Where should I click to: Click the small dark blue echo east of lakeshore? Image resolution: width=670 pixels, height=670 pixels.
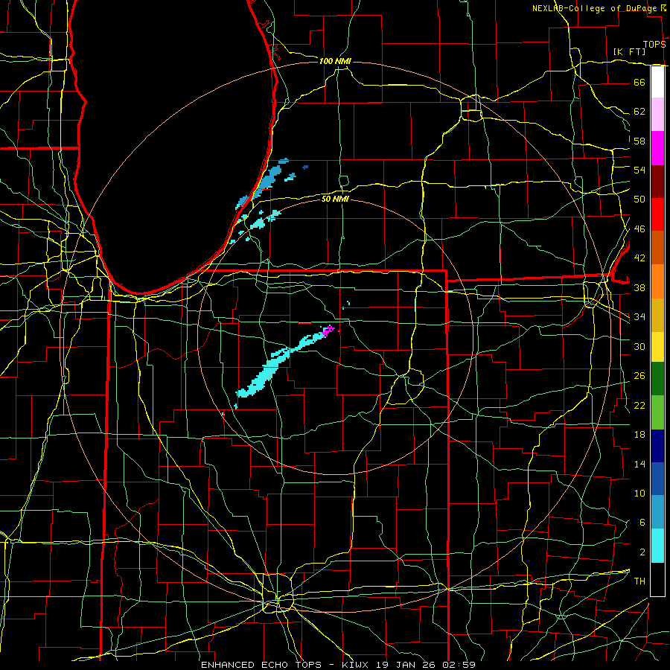coord(305,167)
